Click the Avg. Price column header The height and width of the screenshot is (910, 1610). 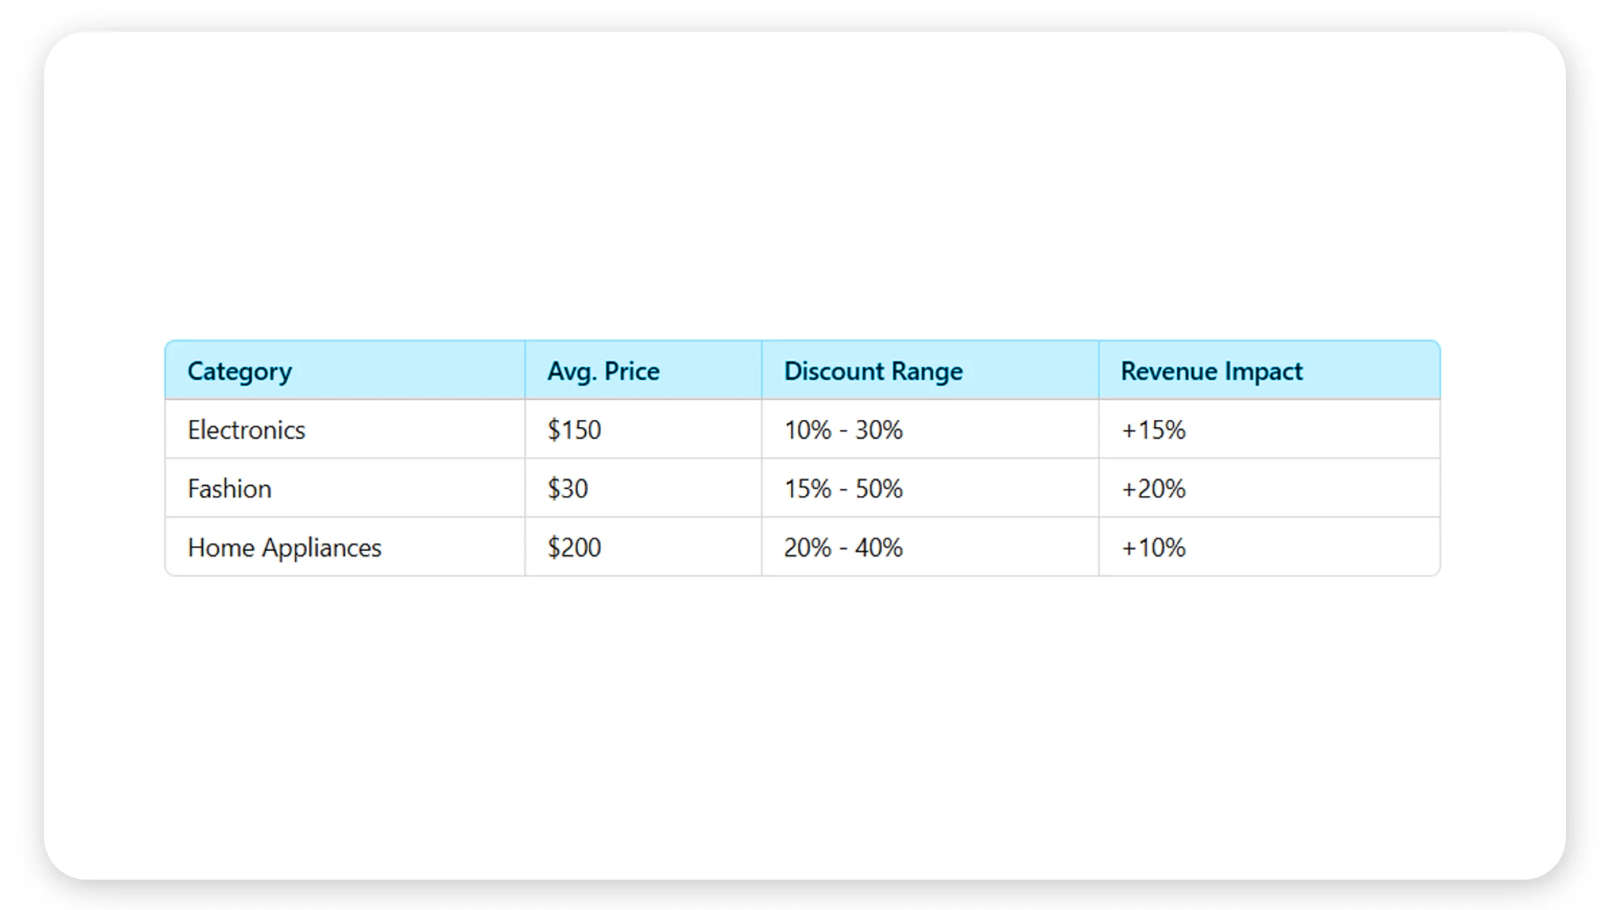(643, 370)
